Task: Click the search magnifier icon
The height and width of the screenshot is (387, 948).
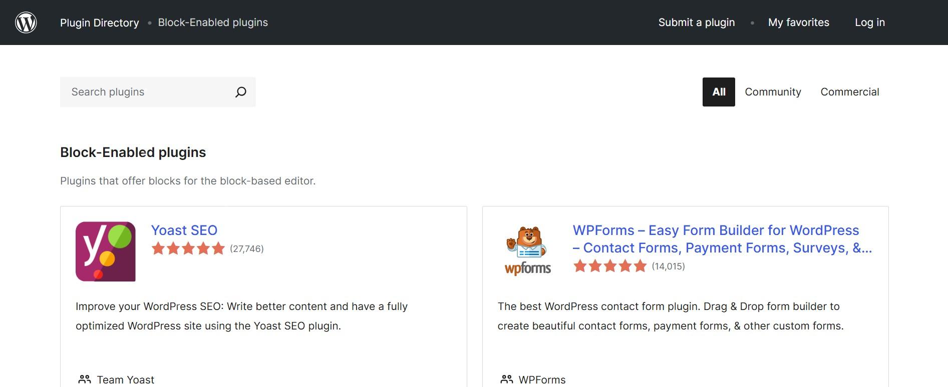Action: click(x=241, y=92)
